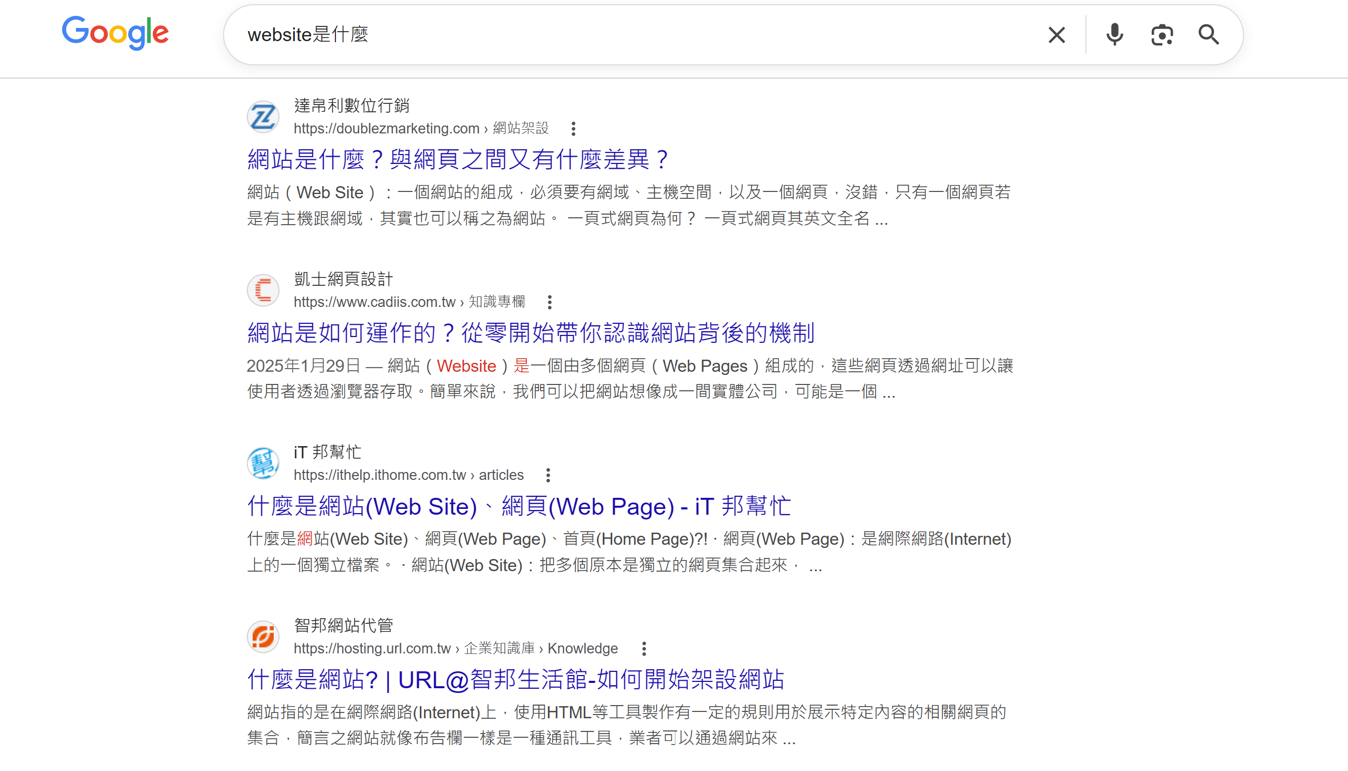Clear the search box with X

[x=1056, y=35]
